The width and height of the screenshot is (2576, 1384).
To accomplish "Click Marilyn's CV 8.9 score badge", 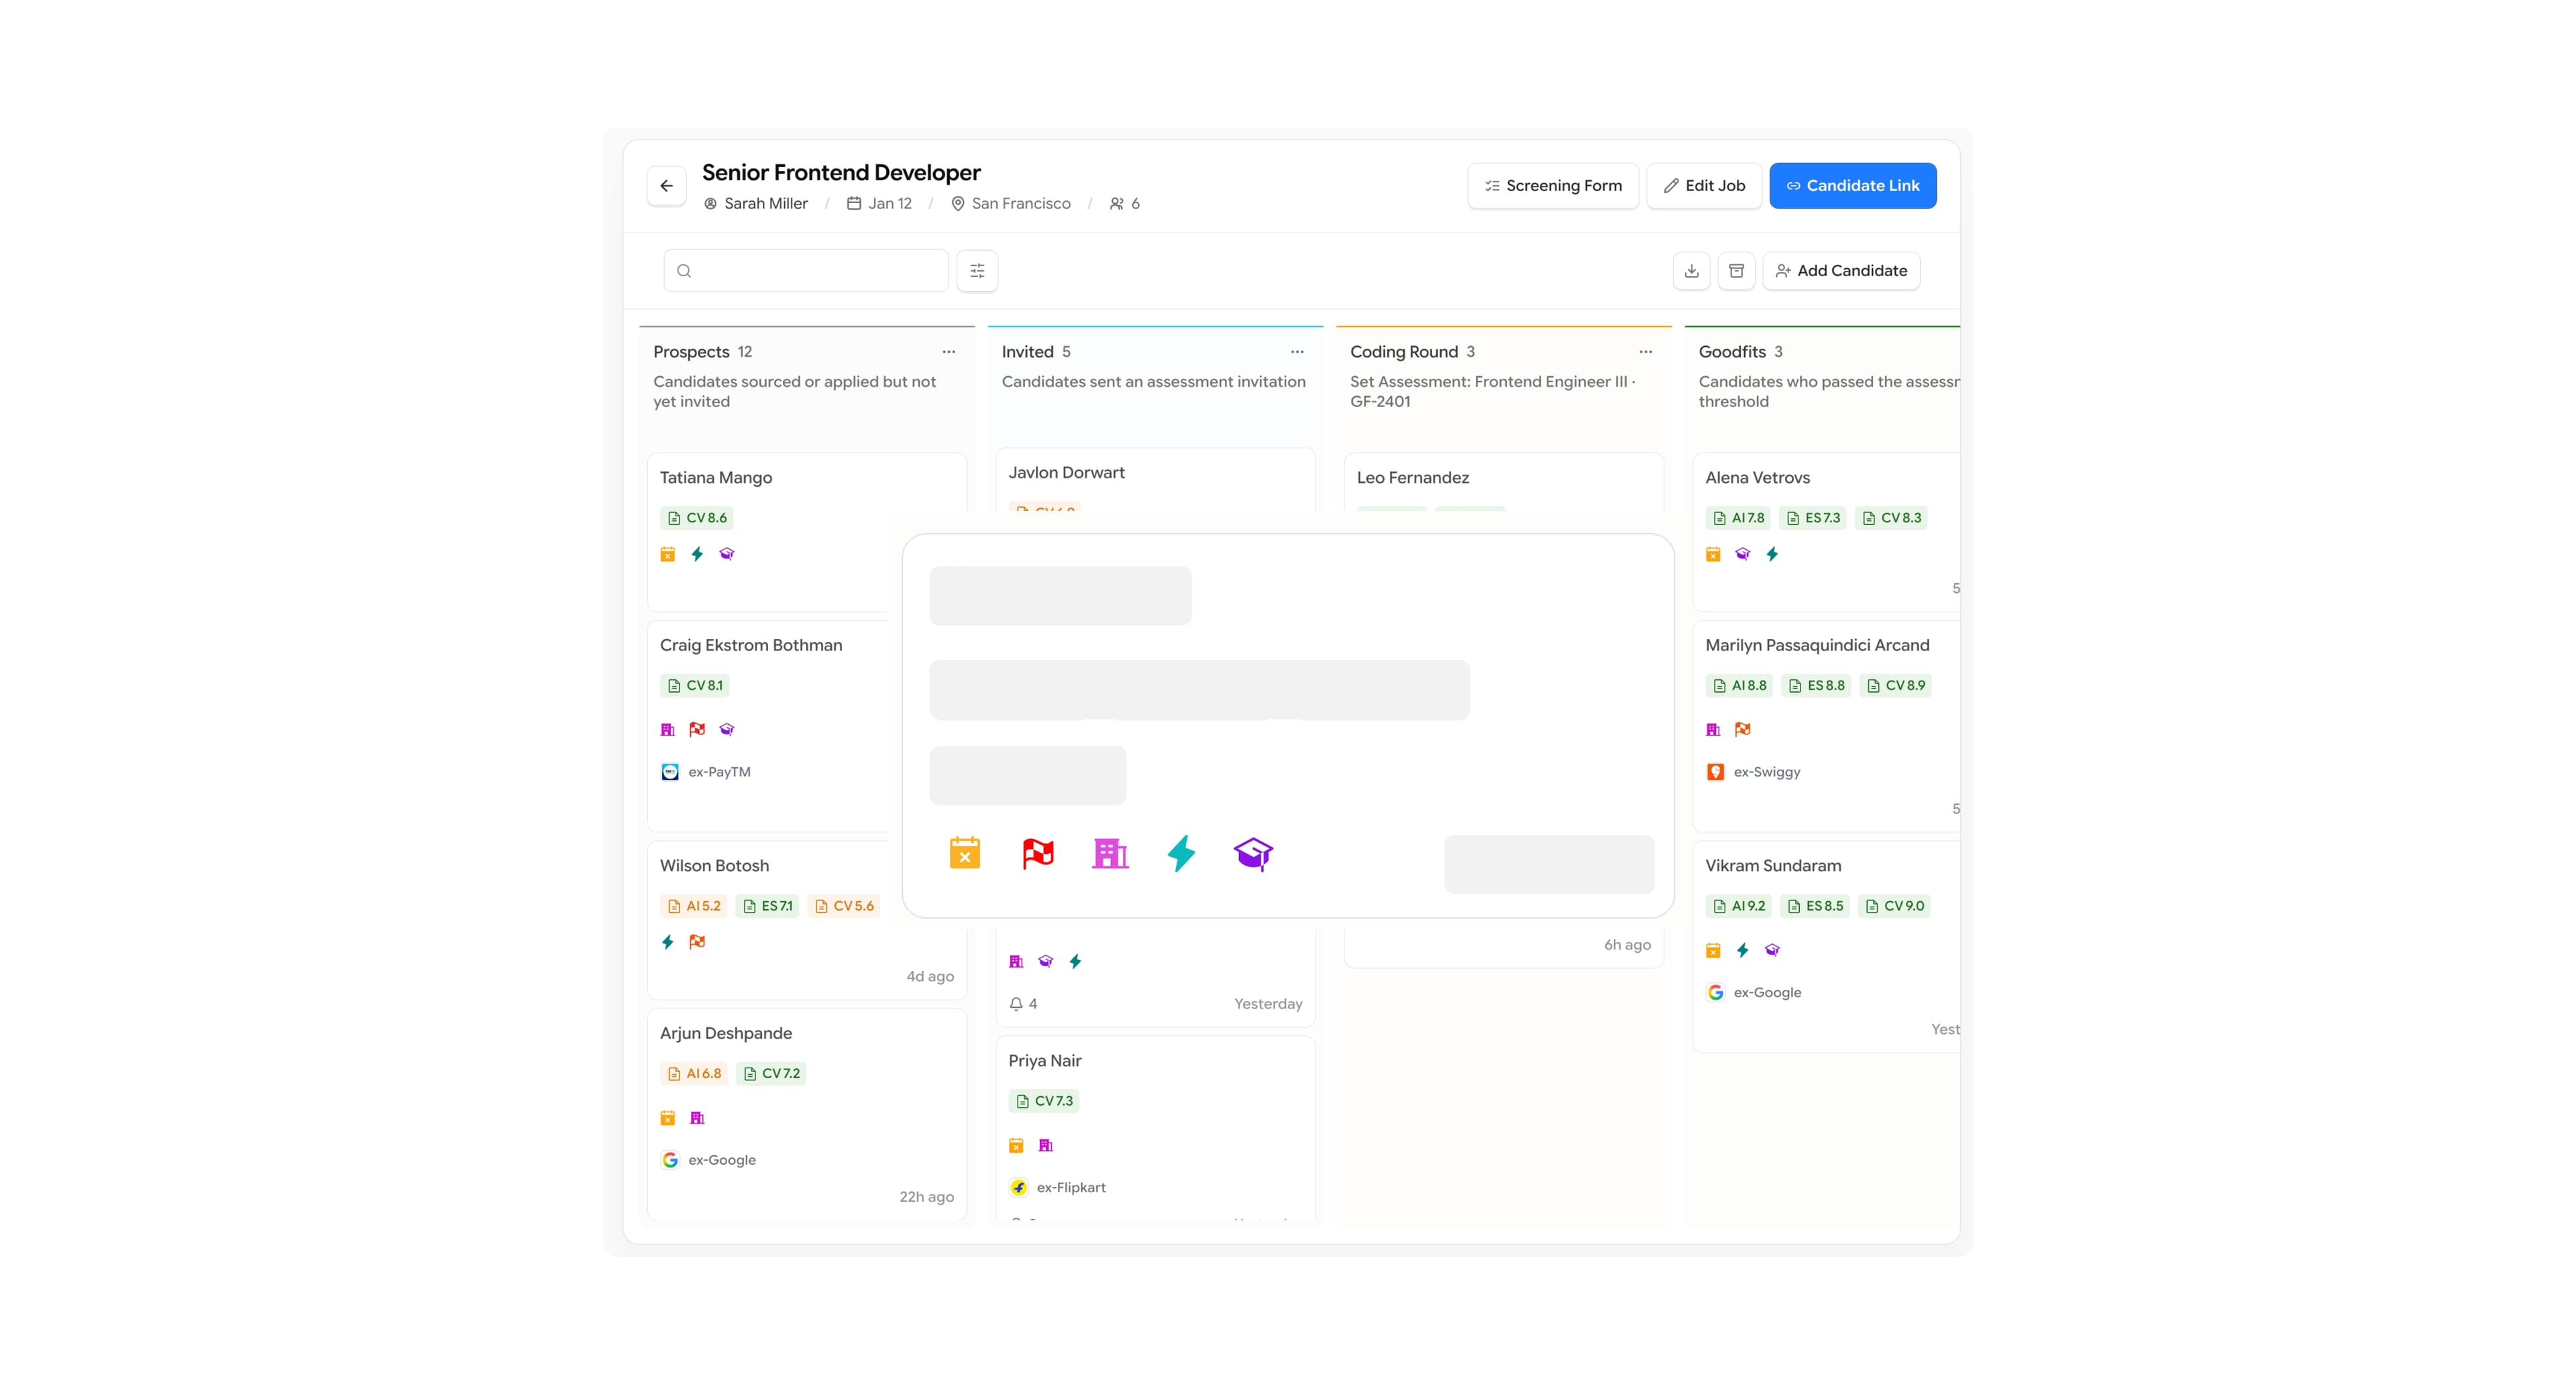I will pos(1895,685).
